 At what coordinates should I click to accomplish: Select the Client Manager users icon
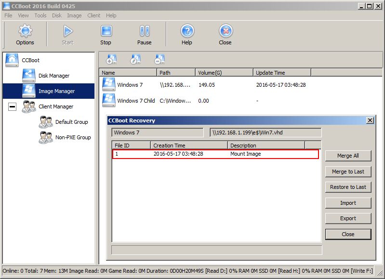[x=29, y=106]
